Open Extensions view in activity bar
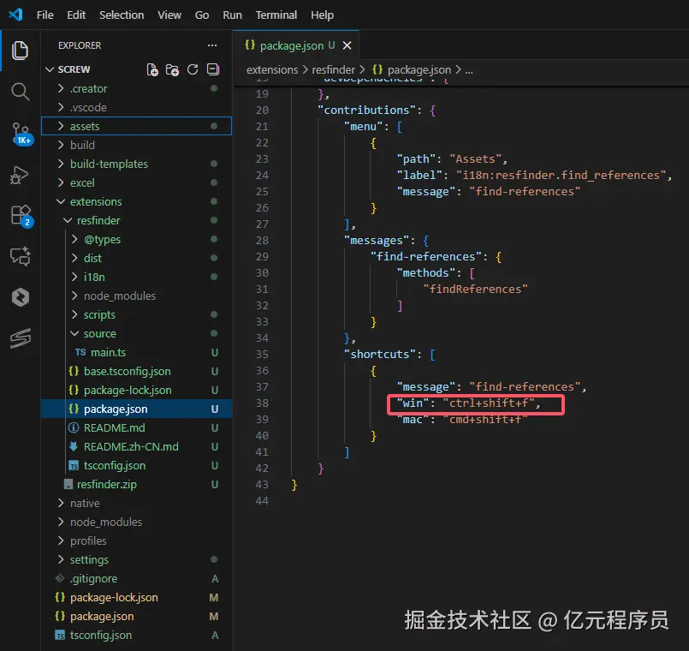689x651 pixels. tap(20, 215)
